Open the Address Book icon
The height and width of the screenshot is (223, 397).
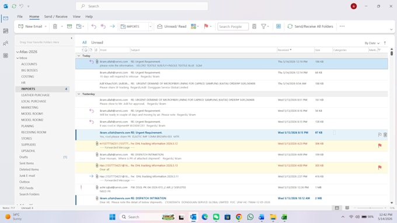click(254, 26)
